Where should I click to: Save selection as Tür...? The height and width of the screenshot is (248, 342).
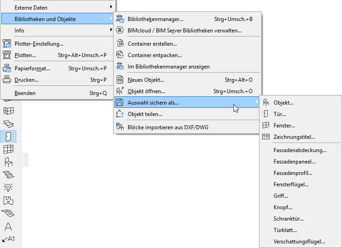pos(301,114)
